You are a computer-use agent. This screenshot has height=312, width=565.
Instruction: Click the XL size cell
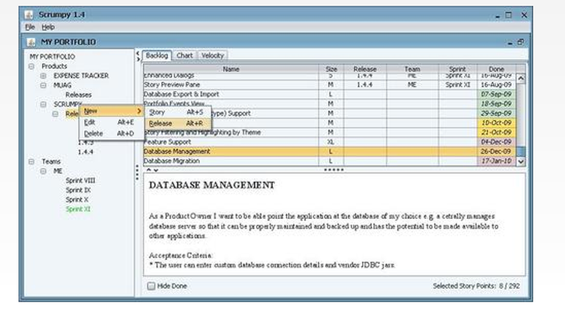[x=331, y=142]
